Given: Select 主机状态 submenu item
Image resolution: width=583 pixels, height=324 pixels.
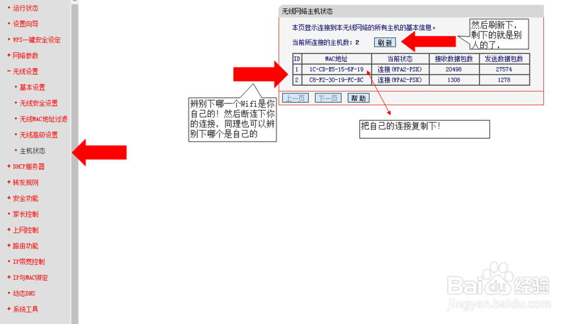Looking at the screenshot, I should tap(32, 151).
